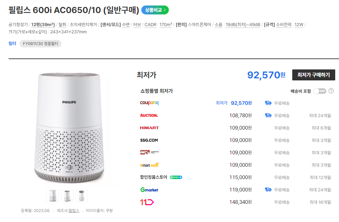Open the 11st store logo
The image size is (339, 222).
coord(147,202)
